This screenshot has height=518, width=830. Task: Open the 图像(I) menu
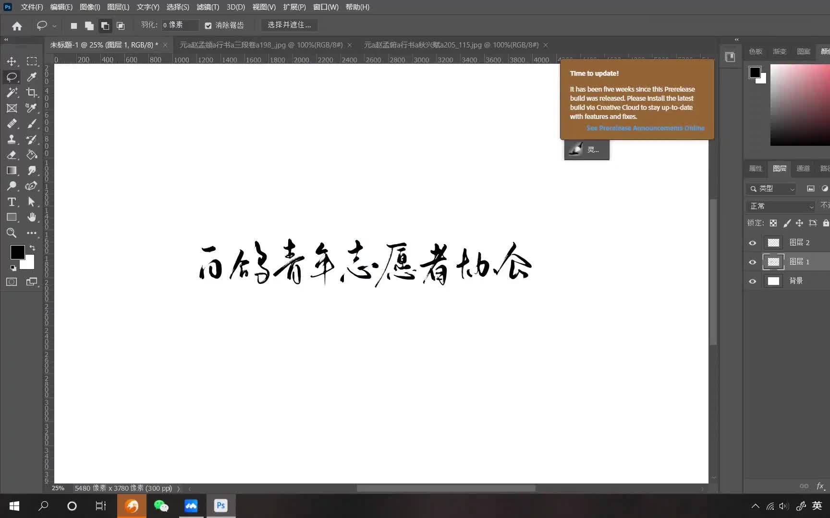(90, 7)
